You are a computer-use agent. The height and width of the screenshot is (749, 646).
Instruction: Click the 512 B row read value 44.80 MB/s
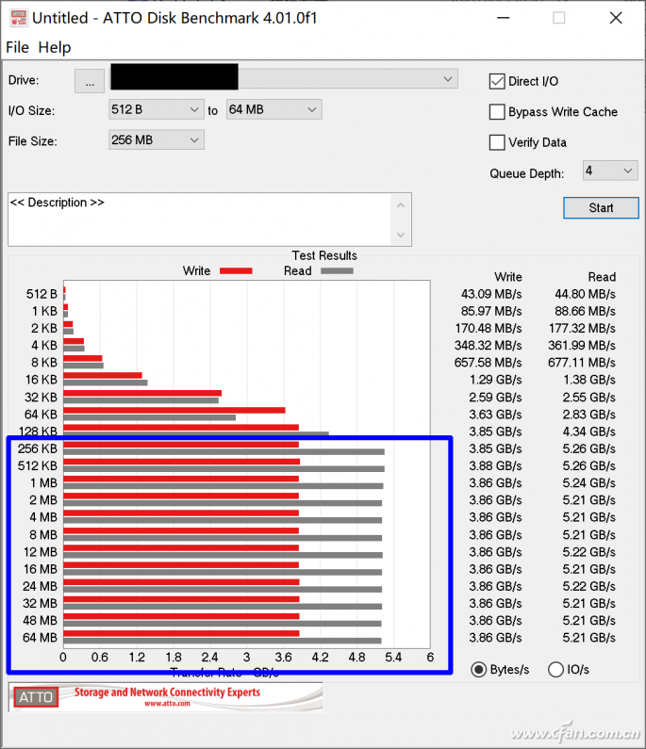point(585,294)
